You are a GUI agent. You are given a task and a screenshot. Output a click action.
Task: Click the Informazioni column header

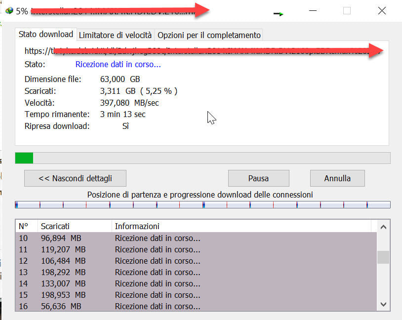[242, 226]
